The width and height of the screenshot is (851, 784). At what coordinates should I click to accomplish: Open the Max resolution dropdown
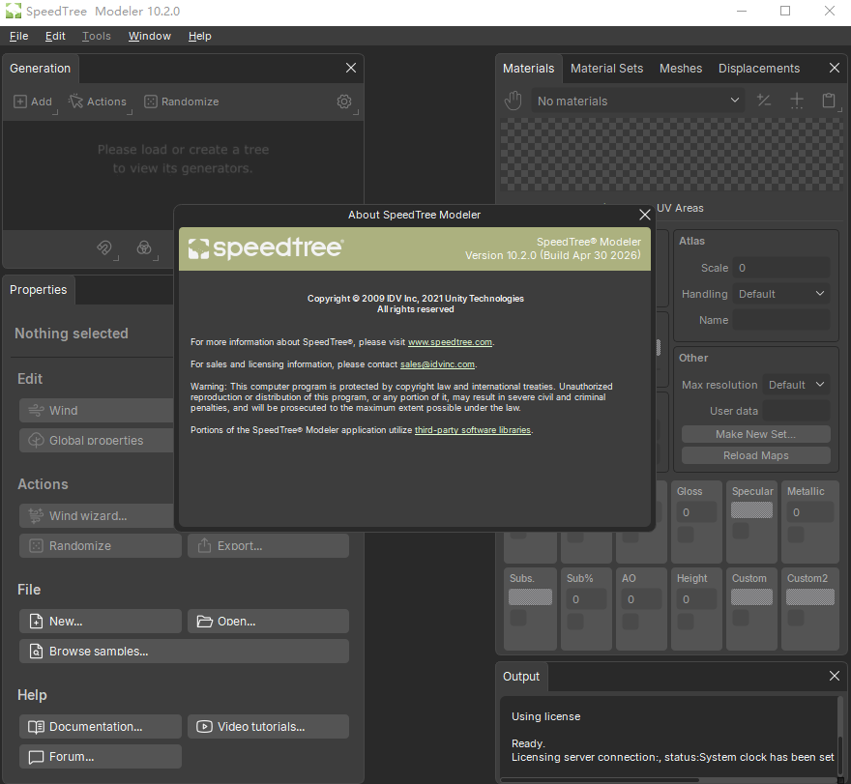pyautogui.click(x=796, y=385)
